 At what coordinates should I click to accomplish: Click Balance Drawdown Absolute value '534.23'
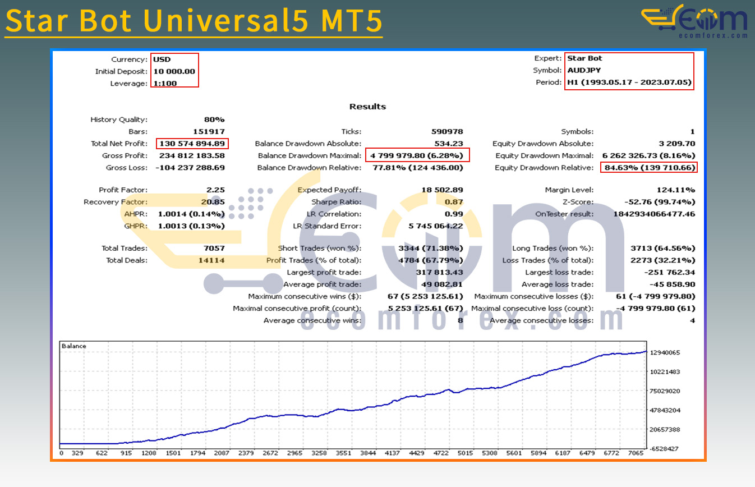pyautogui.click(x=450, y=144)
